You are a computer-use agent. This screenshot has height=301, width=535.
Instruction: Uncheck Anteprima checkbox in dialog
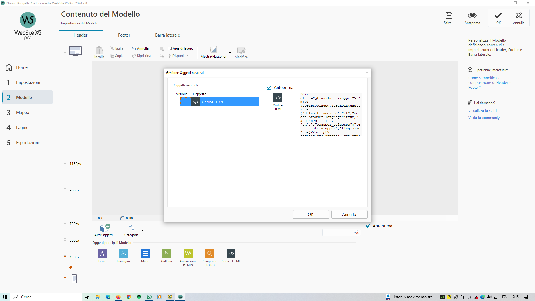coord(269,88)
